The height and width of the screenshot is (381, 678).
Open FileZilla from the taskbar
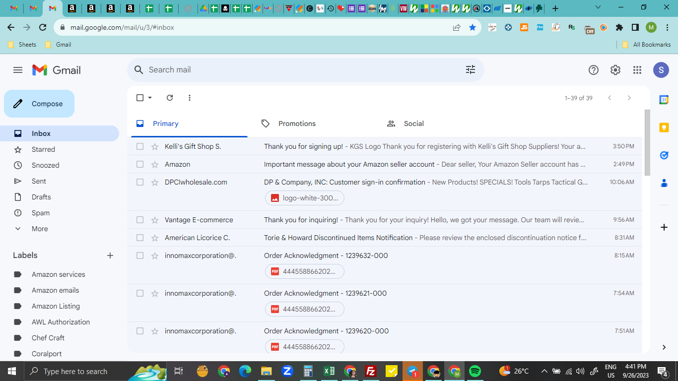click(x=370, y=371)
